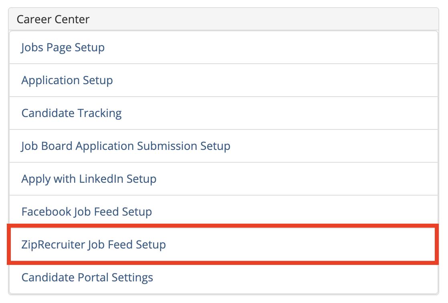
Task: Open the LinkedIn application setup option
Action: coord(89,179)
